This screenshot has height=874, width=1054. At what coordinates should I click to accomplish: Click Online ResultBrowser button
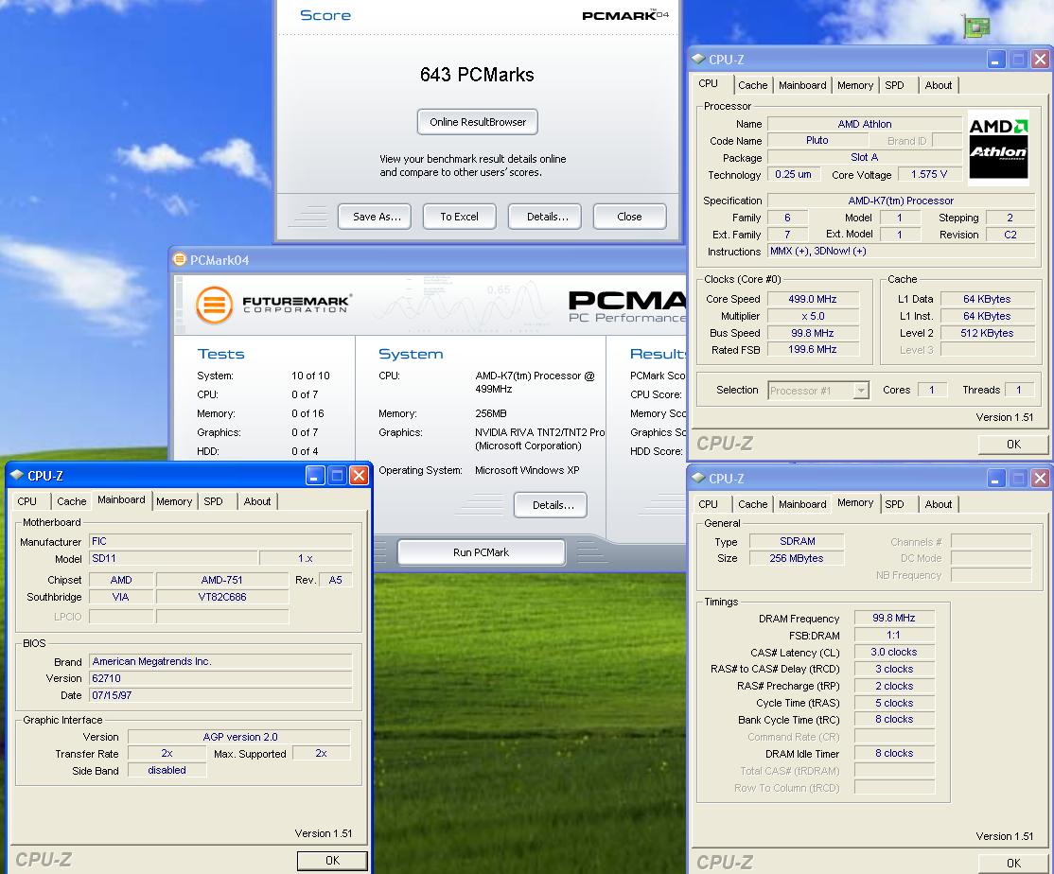coord(477,122)
